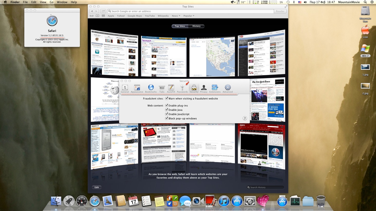The image size is (376, 211).
Task: Open the File menu
Action: point(25,2)
